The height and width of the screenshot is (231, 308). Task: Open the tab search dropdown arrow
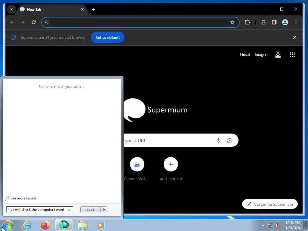[x=11, y=9]
